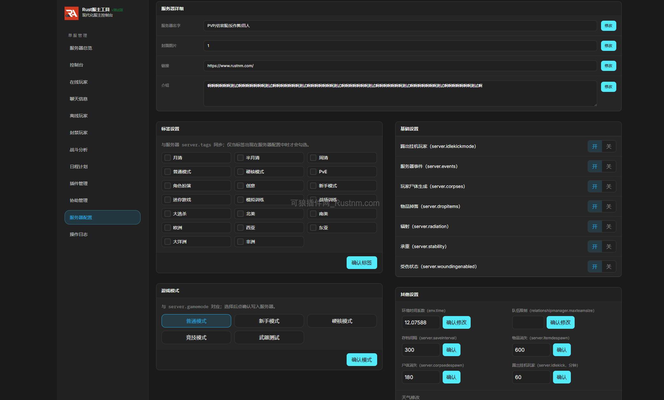Viewport: 664px width, 400px height.
Task: Click 修改 button for 封面图片
Action: pyautogui.click(x=608, y=46)
